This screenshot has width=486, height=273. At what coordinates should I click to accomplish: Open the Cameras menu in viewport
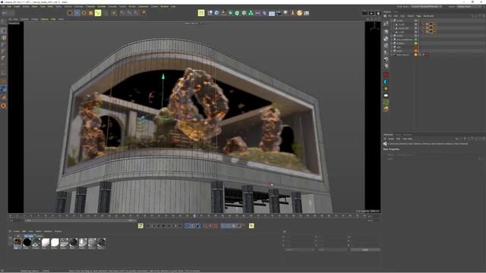24,19
